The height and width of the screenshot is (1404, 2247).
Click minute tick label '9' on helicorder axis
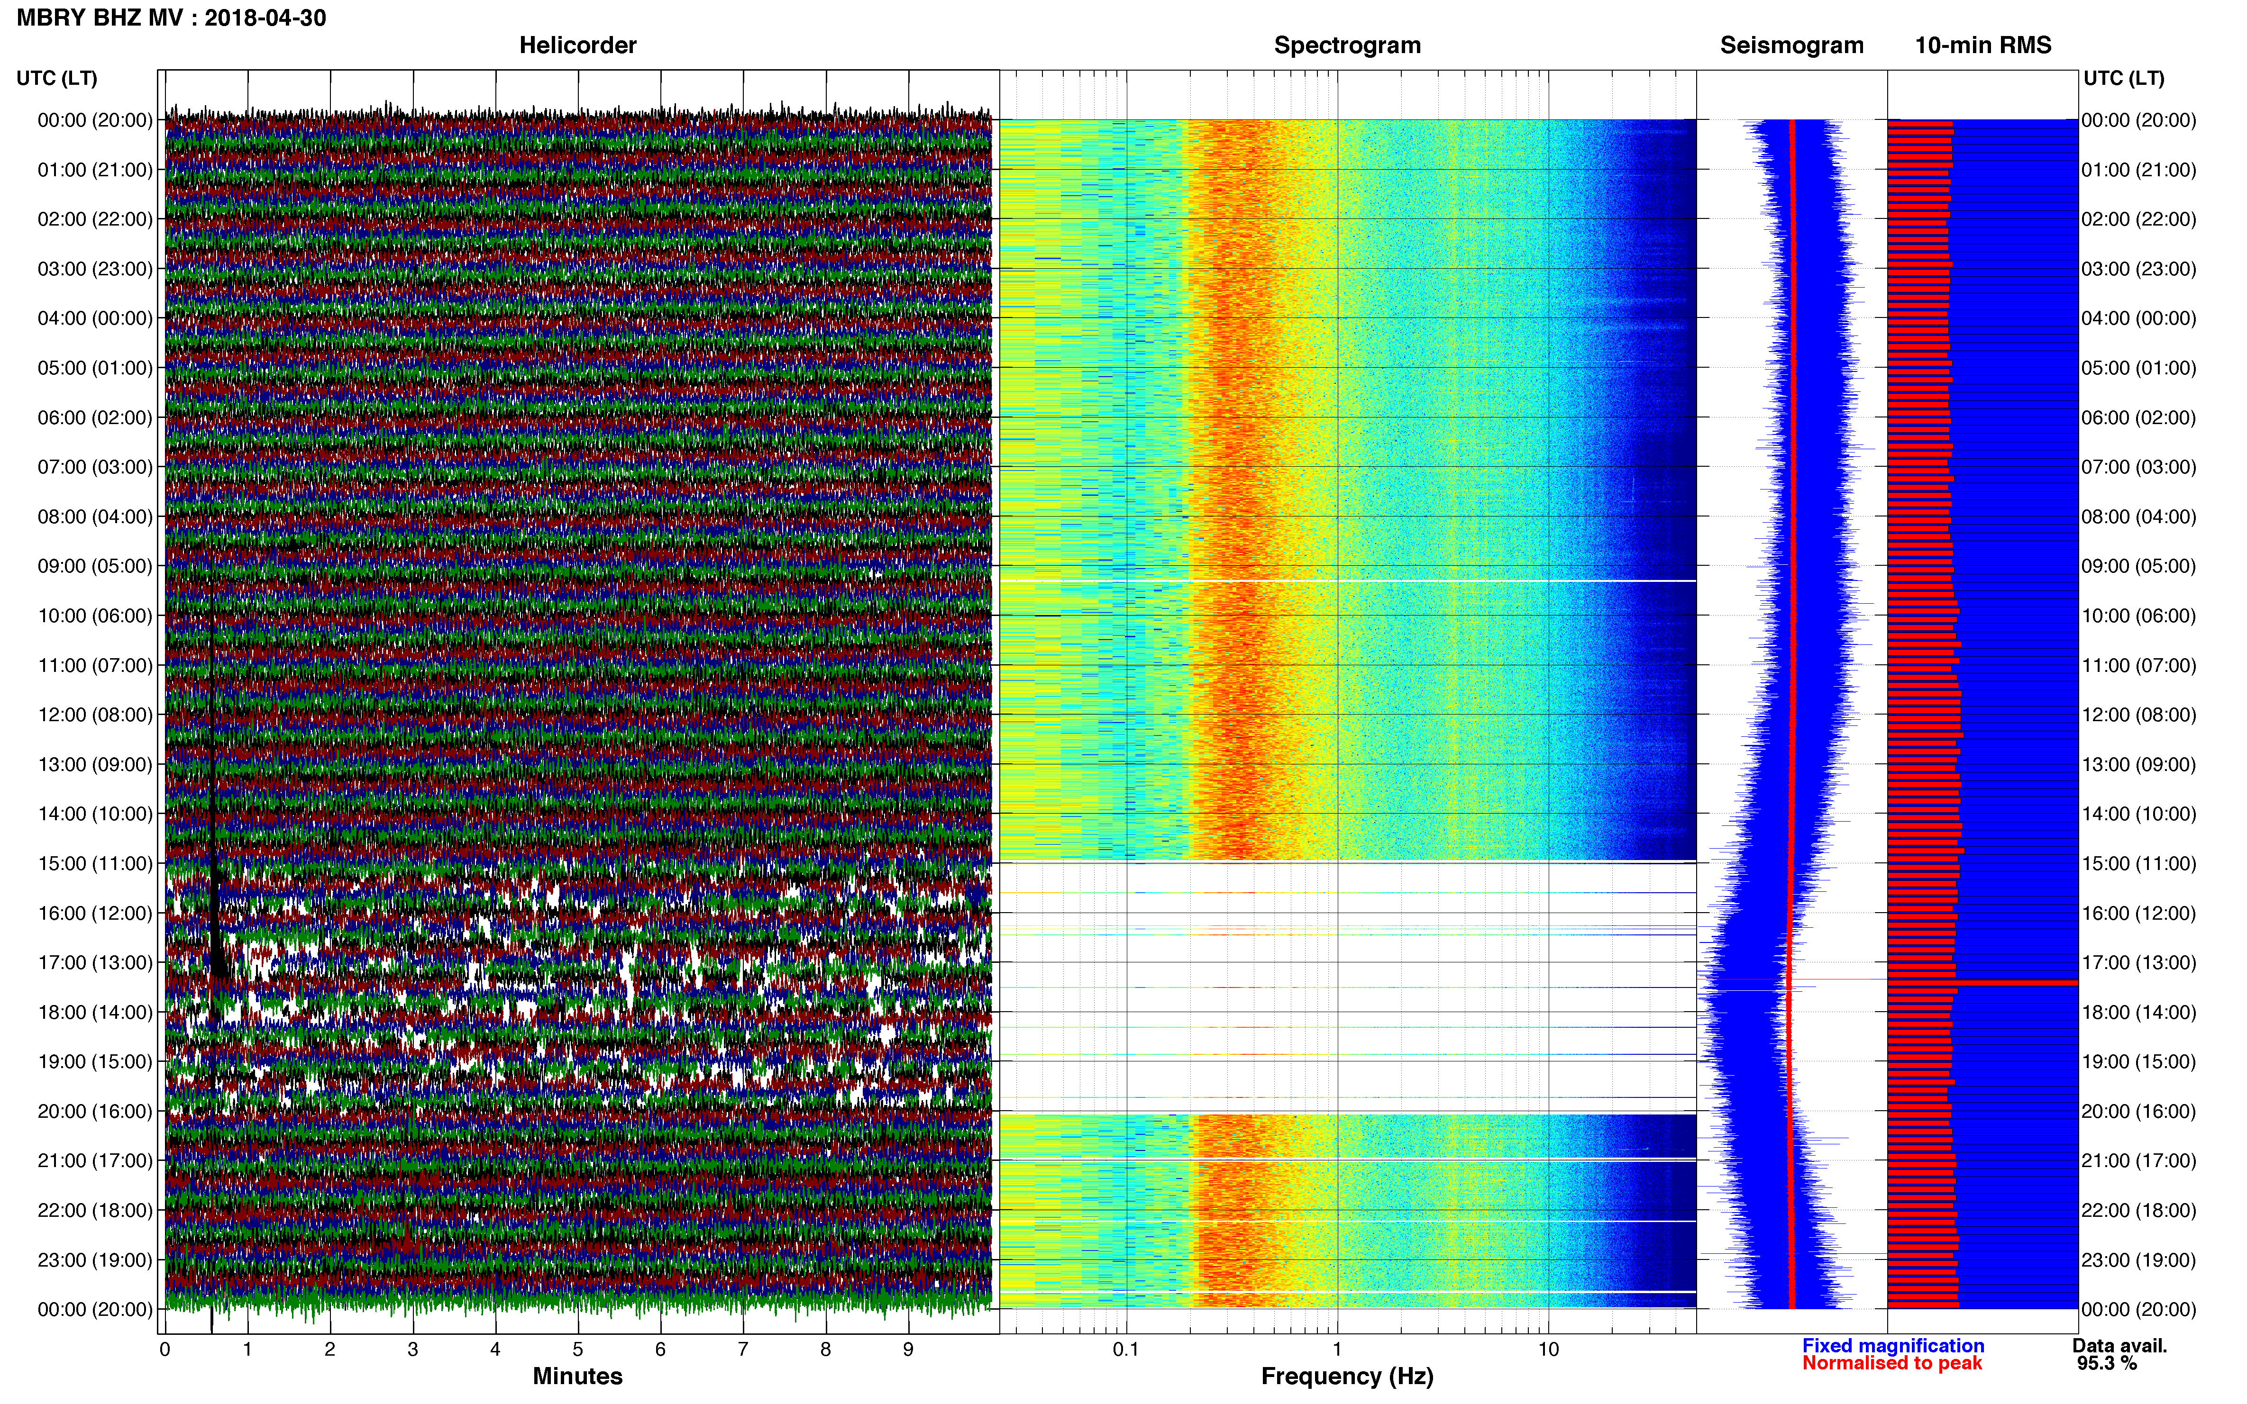coord(908,1350)
